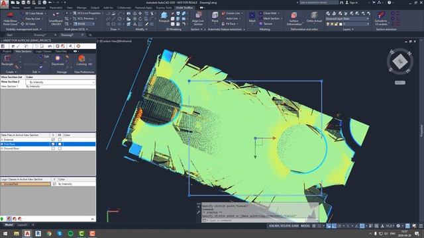Image resolution: width=424 pixels, height=238 pixels.
Task: Open View Section 2 color dropdown
Action: coord(60,82)
